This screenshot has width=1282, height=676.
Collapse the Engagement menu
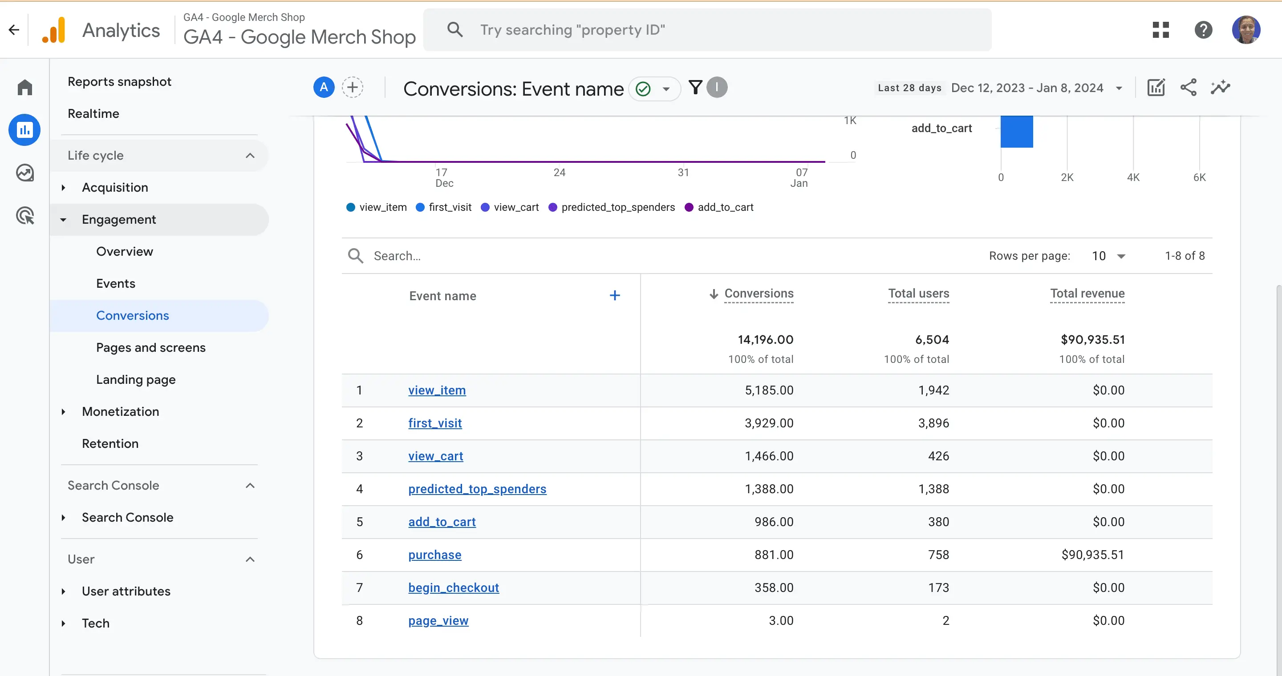point(63,220)
